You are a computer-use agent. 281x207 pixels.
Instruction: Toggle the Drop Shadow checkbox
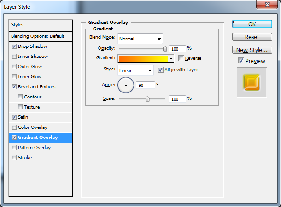point(14,46)
